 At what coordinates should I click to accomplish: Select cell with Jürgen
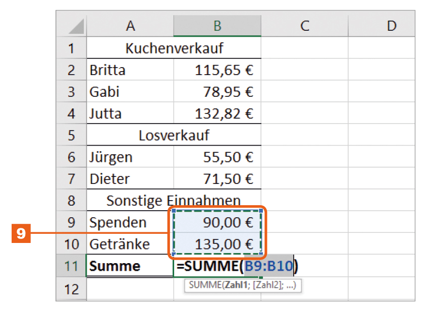130,157
